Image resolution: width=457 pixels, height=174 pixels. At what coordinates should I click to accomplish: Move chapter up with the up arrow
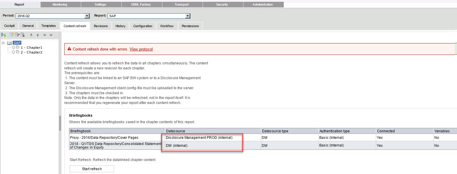38,35
